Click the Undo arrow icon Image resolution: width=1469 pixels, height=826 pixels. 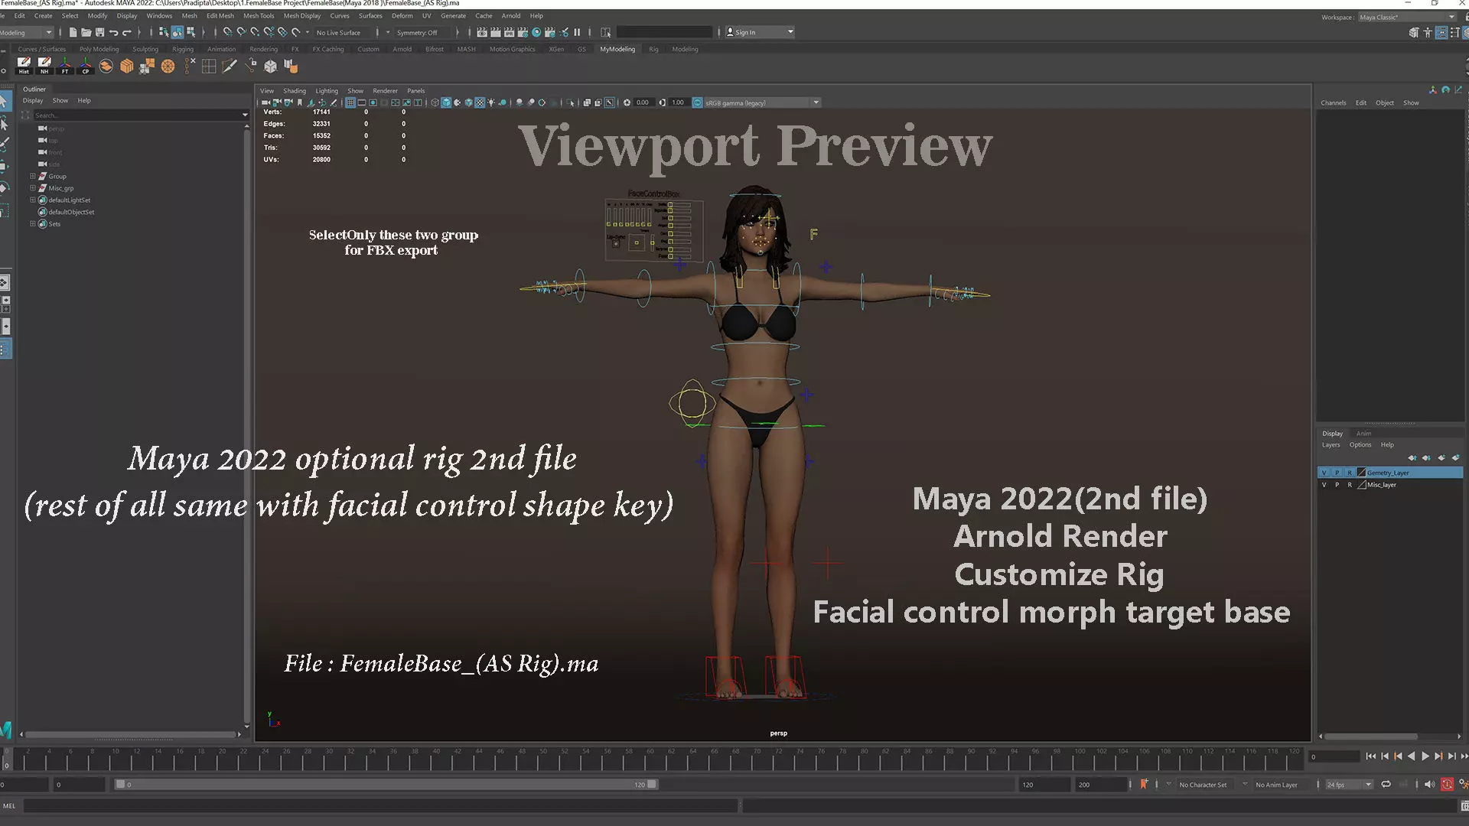click(x=113, y=32)
